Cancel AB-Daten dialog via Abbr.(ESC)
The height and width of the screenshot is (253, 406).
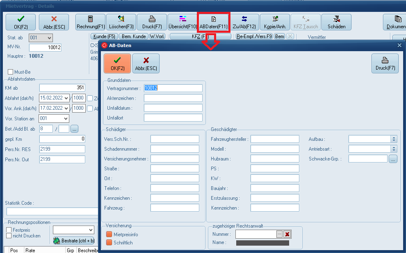146,63
